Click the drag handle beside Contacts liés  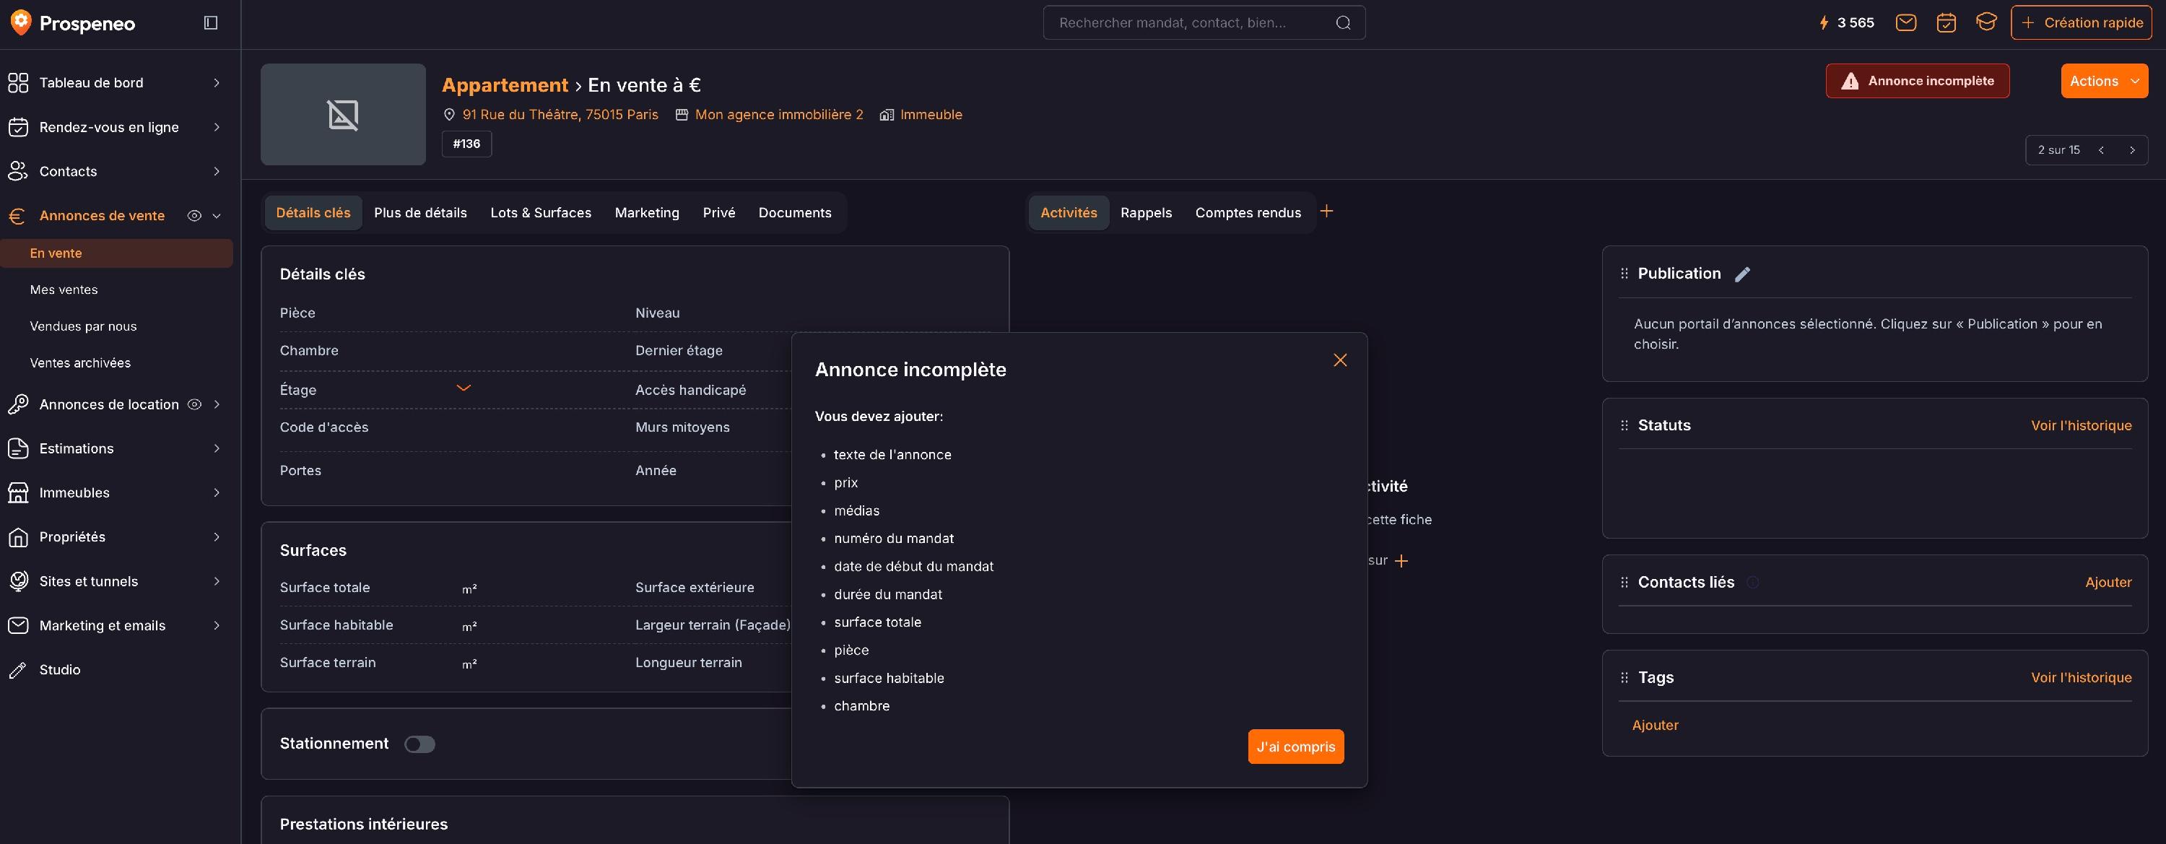pos(1624,583)
